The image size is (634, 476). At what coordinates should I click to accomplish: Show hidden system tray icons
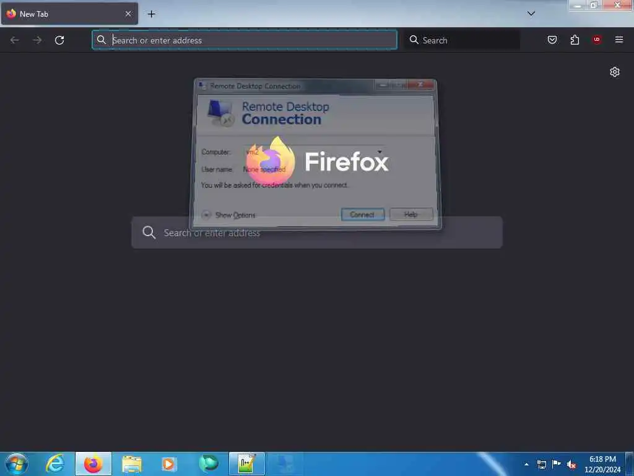tap(526, 464)
